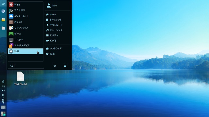The height and width of the screenshot is (117, 209).
Task: Focus the menu search field
Action: [25, 66]
